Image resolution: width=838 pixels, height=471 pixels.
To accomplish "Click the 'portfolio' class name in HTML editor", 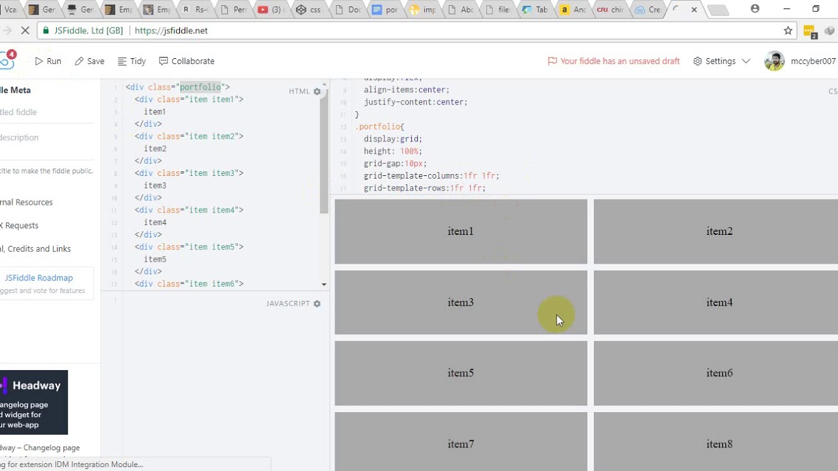I will (200, 87).
